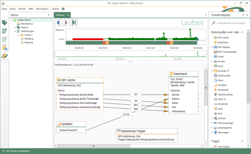Expand the Euromap 77 entry

pos(212,71)
